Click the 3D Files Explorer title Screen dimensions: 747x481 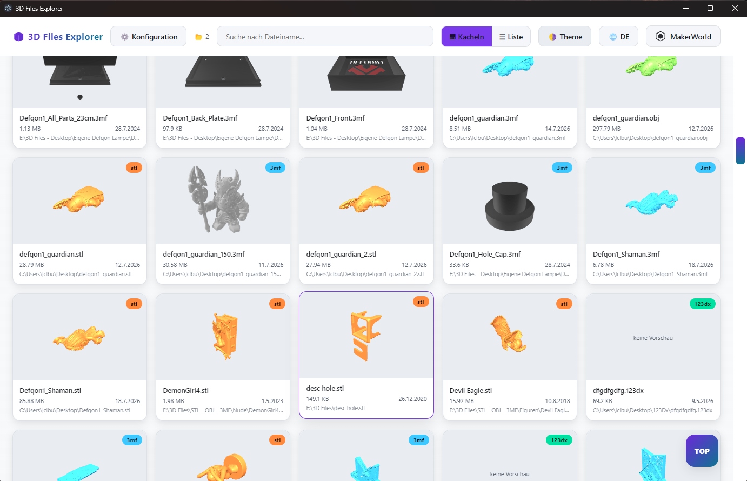click(65, 37)
